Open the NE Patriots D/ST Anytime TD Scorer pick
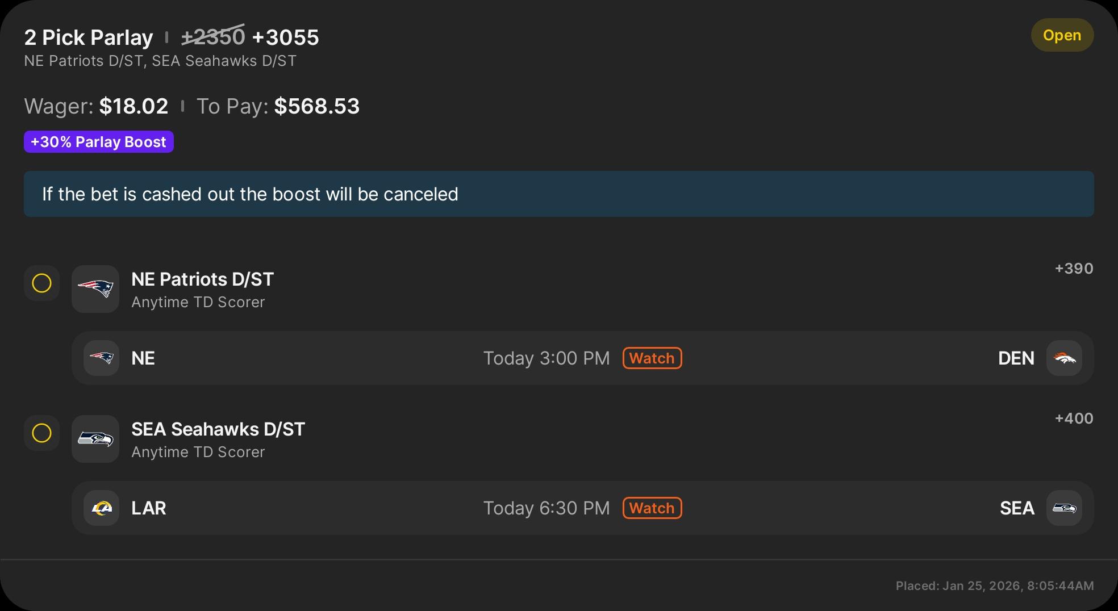 [202, 290]
